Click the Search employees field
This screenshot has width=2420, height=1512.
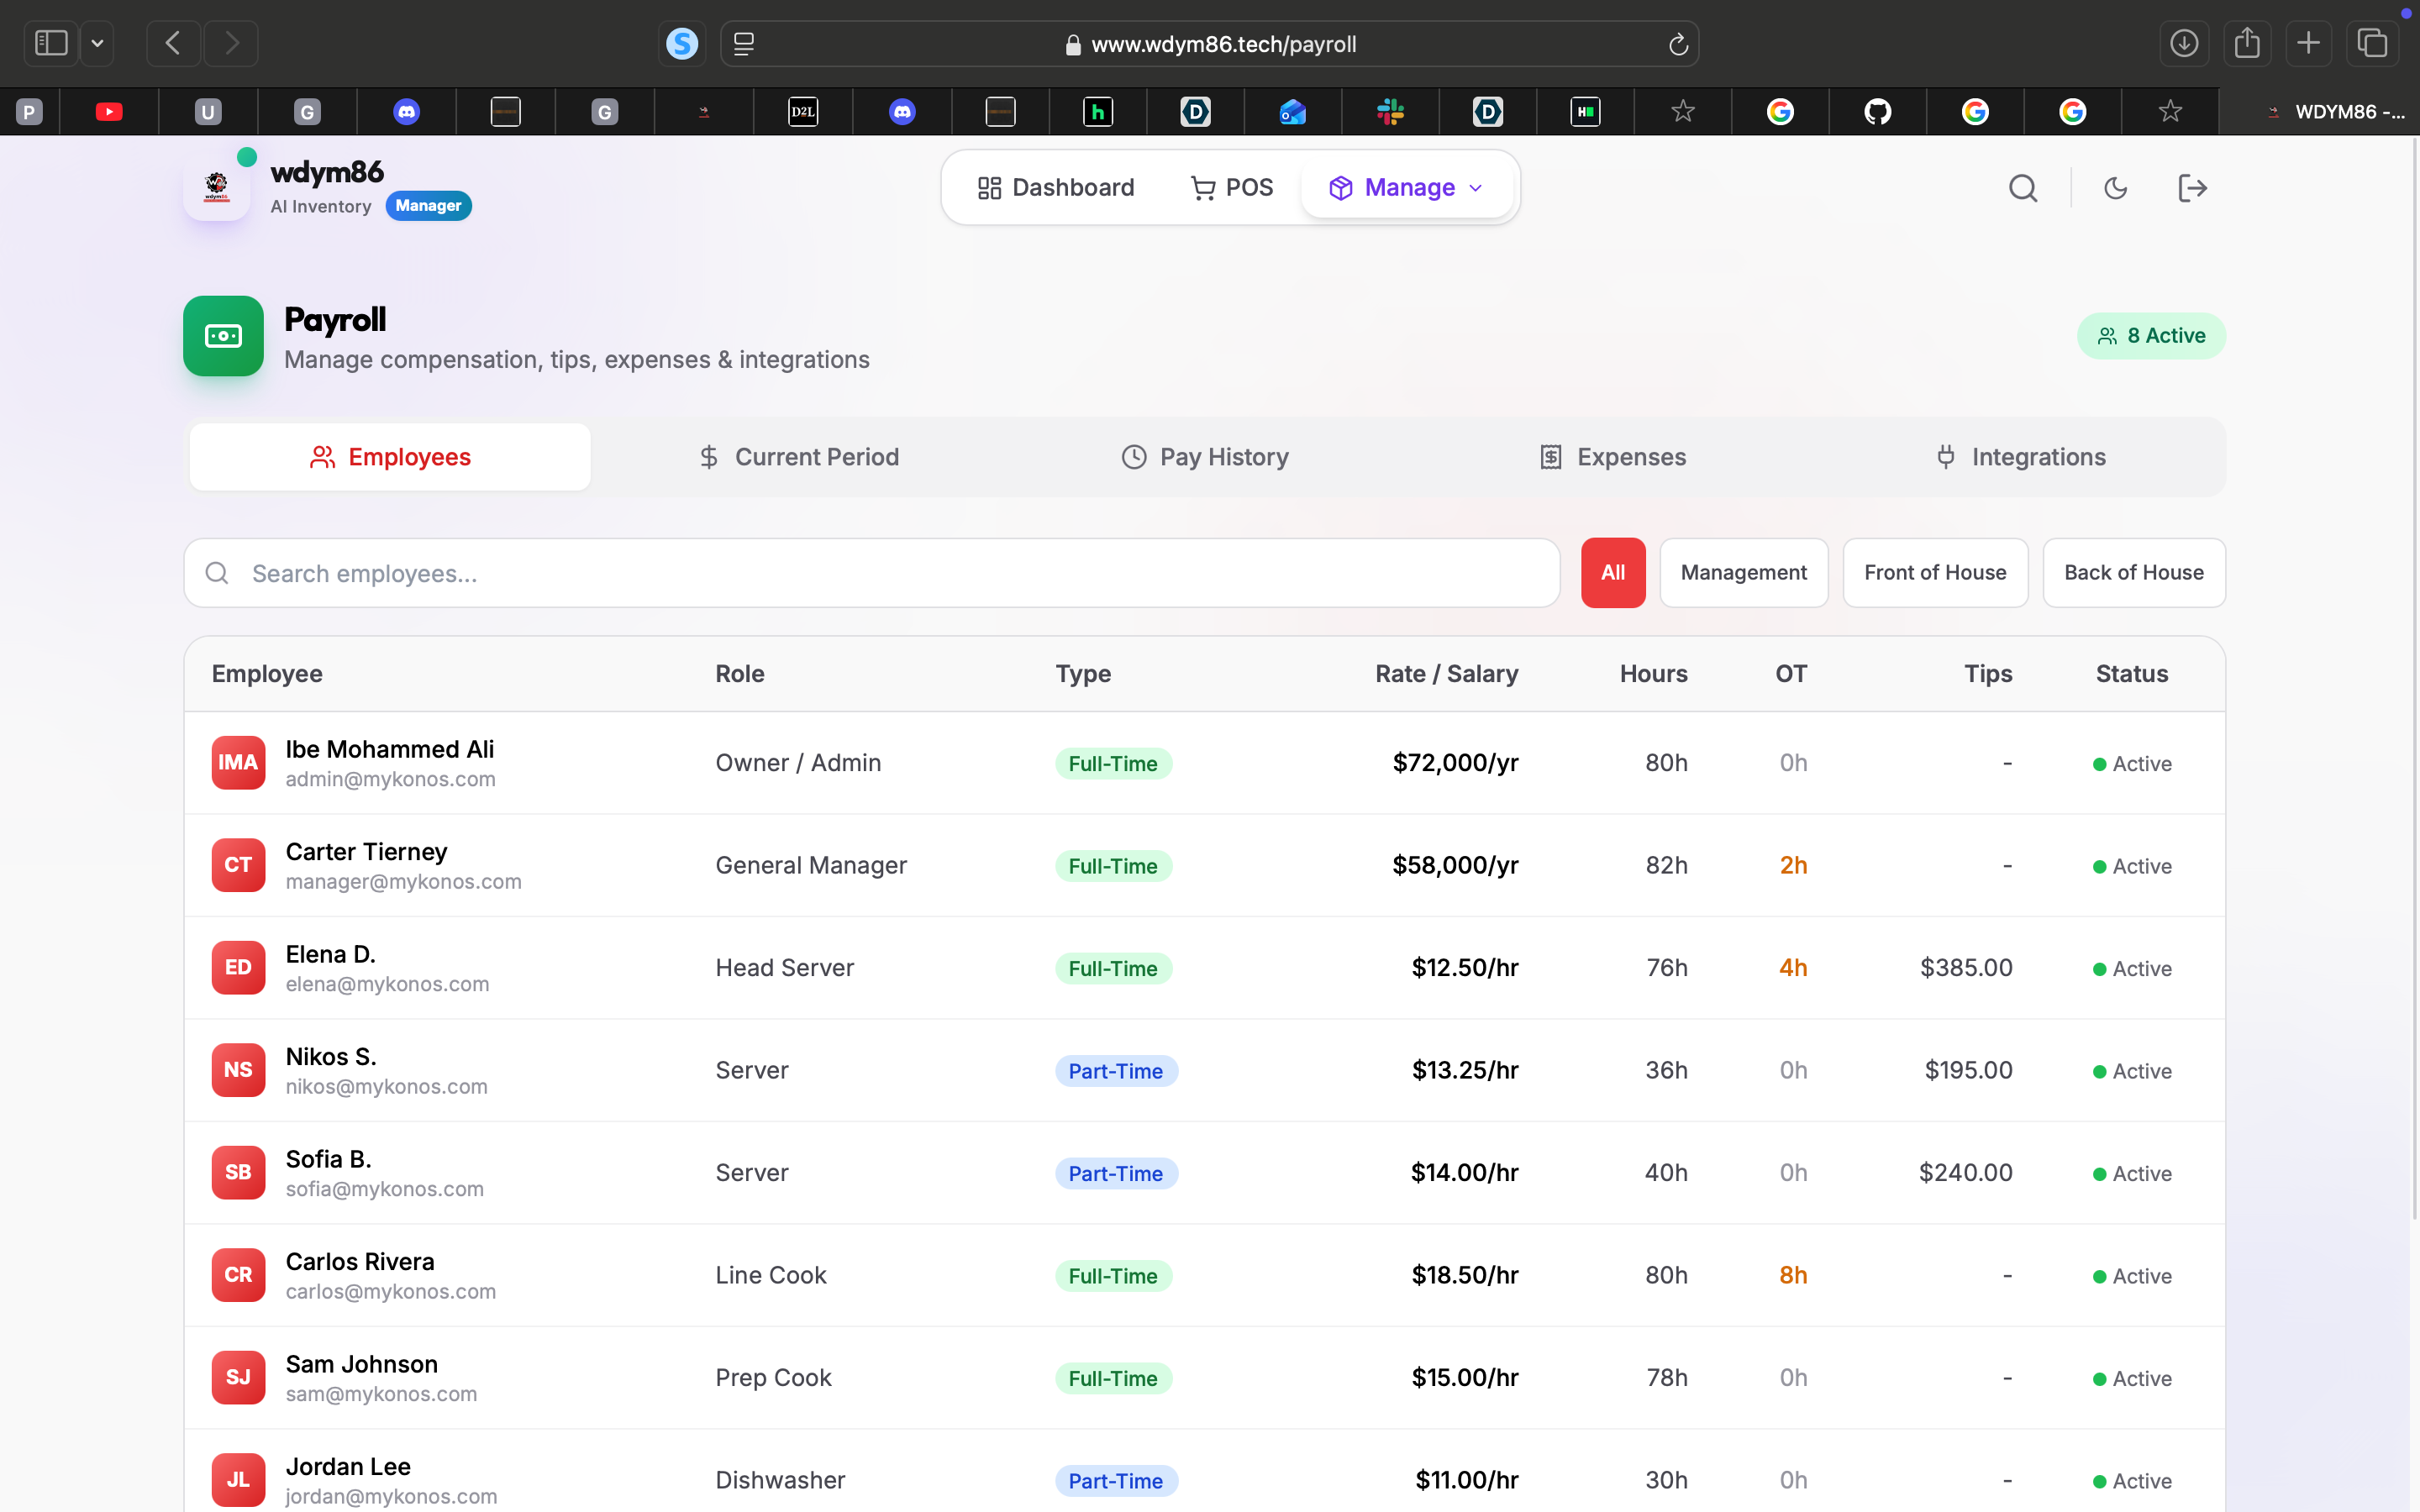point(870,573)
